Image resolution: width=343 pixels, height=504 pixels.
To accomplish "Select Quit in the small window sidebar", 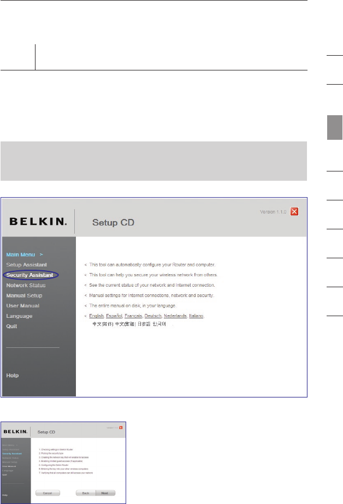I will point(4,475).
